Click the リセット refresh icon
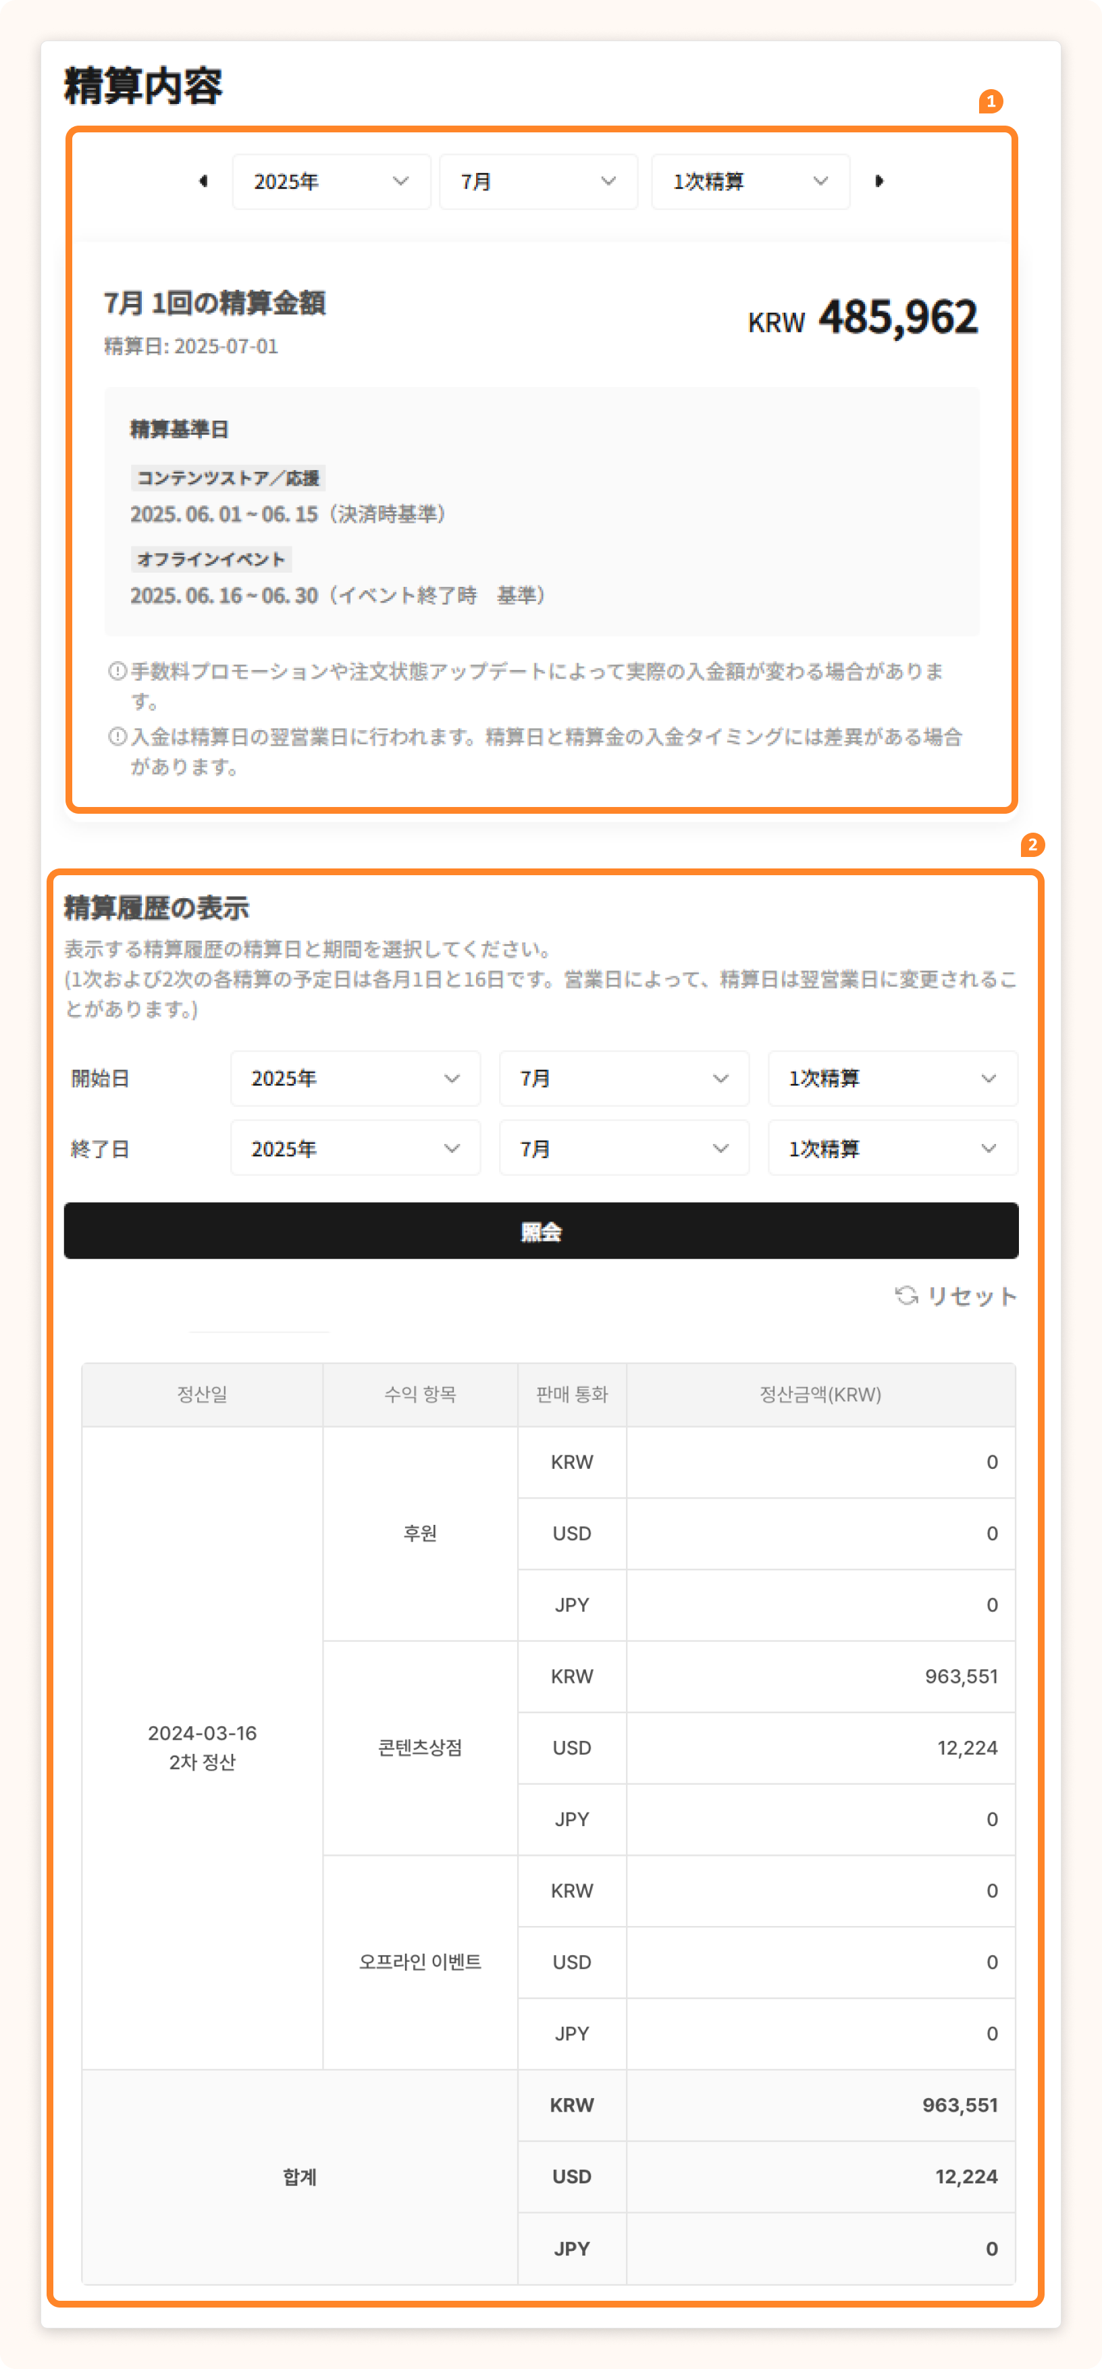The image size is (1102, 2369). coord(906,1295)
